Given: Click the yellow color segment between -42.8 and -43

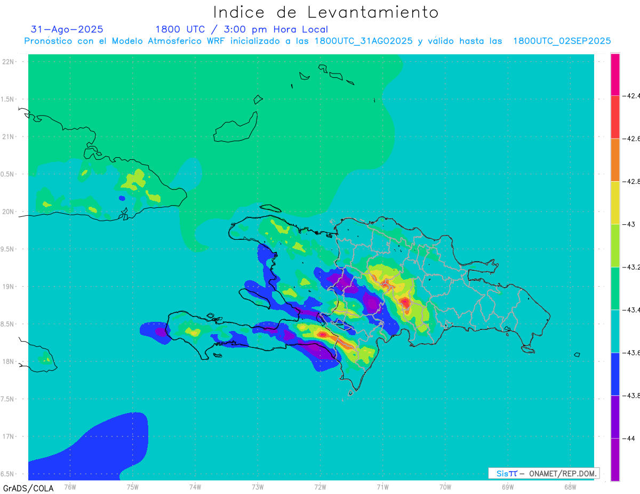Looking at the screenshot, I should click(615, 203).
